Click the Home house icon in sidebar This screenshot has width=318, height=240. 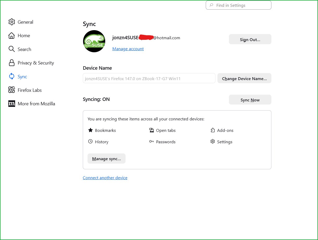click(x=11, y=36)
